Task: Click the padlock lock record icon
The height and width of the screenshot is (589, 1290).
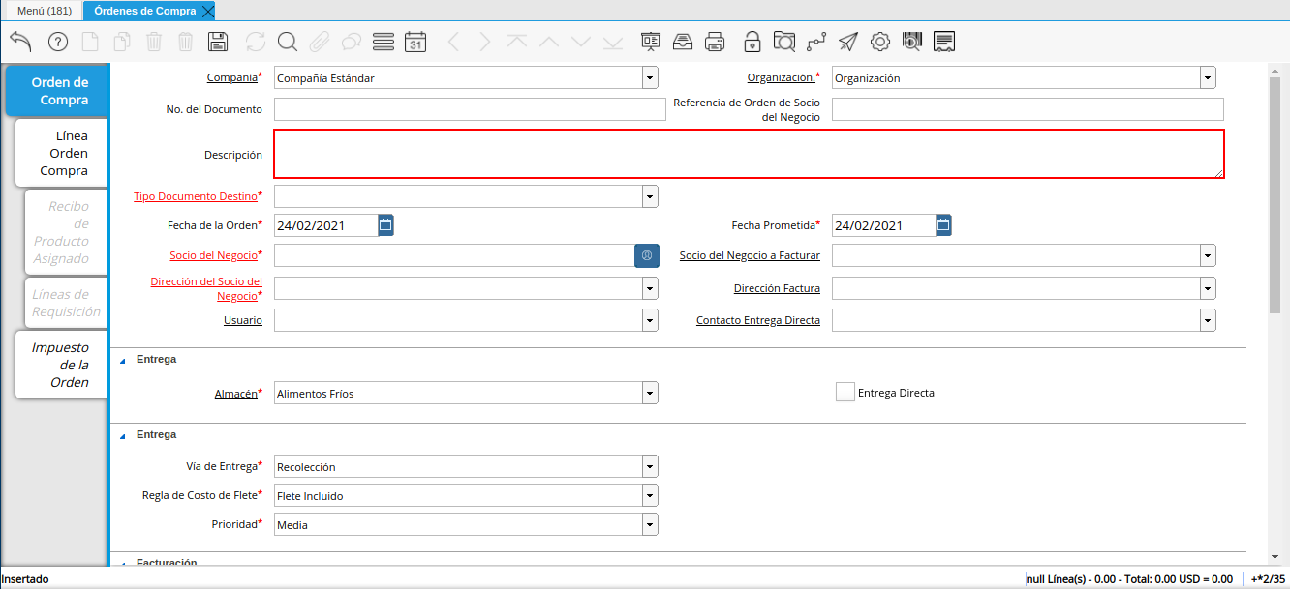Action: coord(752,42)
